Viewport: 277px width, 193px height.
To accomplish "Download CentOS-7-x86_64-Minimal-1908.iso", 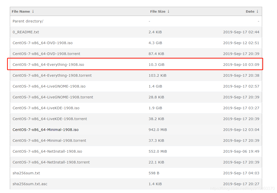I will pyautogui.click(x=46, y=130).
